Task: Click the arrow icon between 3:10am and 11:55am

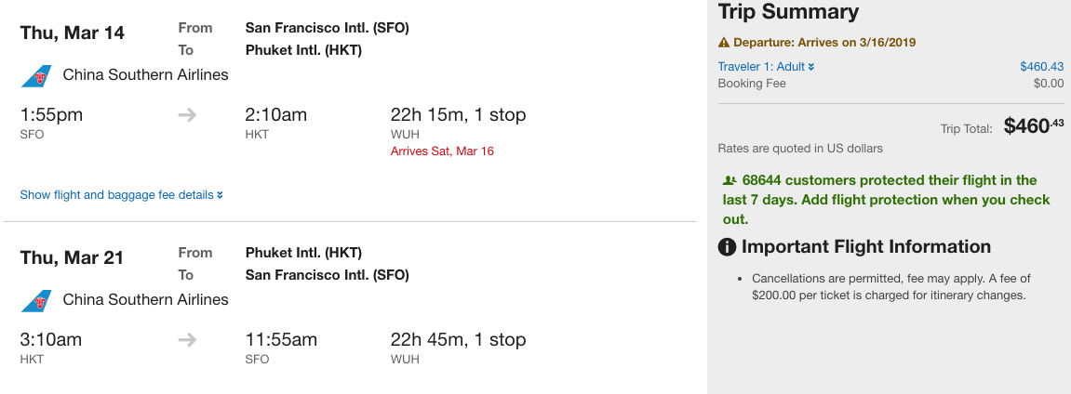Action: click(x=187, y=340)
